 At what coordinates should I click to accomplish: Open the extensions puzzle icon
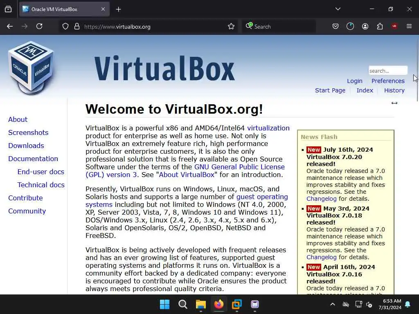[x=380, y=26]
